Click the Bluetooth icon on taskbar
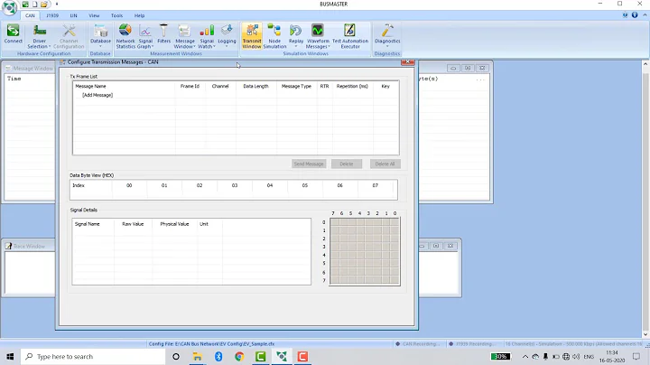Image resolution: width=650 pixels, height=365 pixels. pyautogui.click(x=218, y=357)
